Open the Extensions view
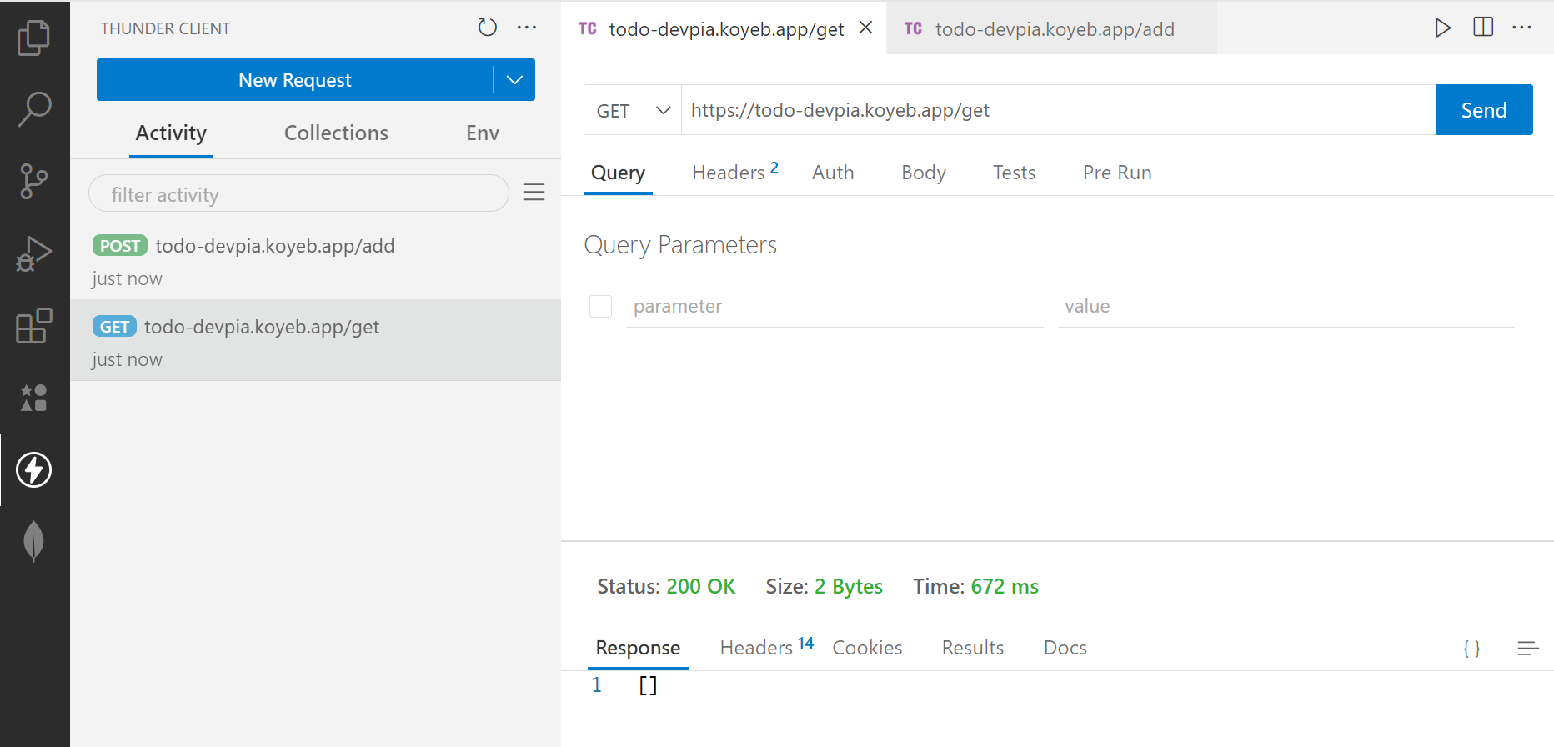The width and height of the screenshot is (1554, 747). tap(34, 326)
